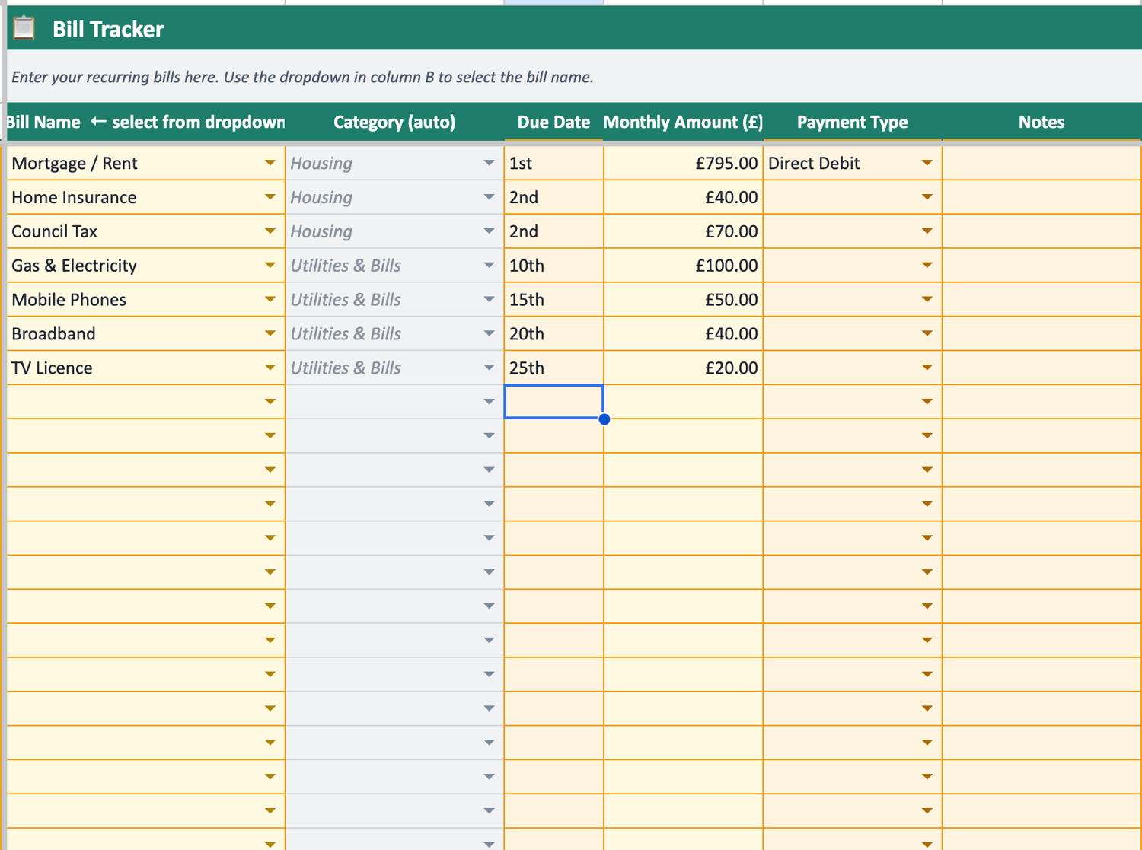Select the 15th due date cell
This screenshot has height=850, width=1142.
553,299
